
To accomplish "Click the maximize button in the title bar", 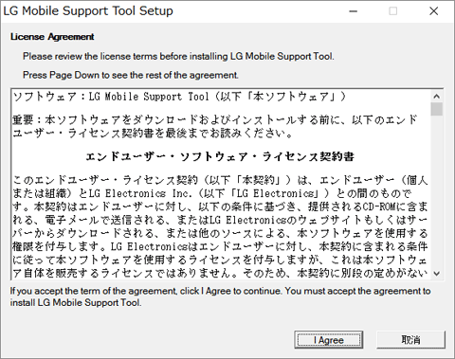I will (393, 11).
